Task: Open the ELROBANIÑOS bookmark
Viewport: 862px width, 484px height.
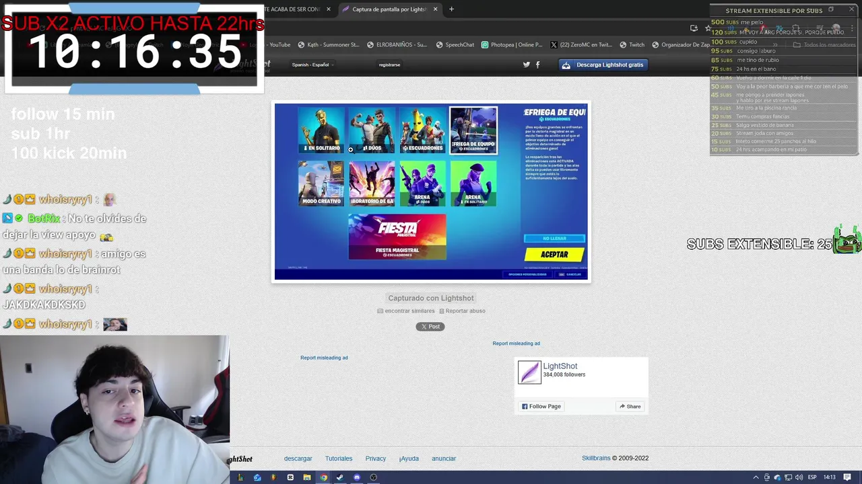Action: [x=397, y=45]
